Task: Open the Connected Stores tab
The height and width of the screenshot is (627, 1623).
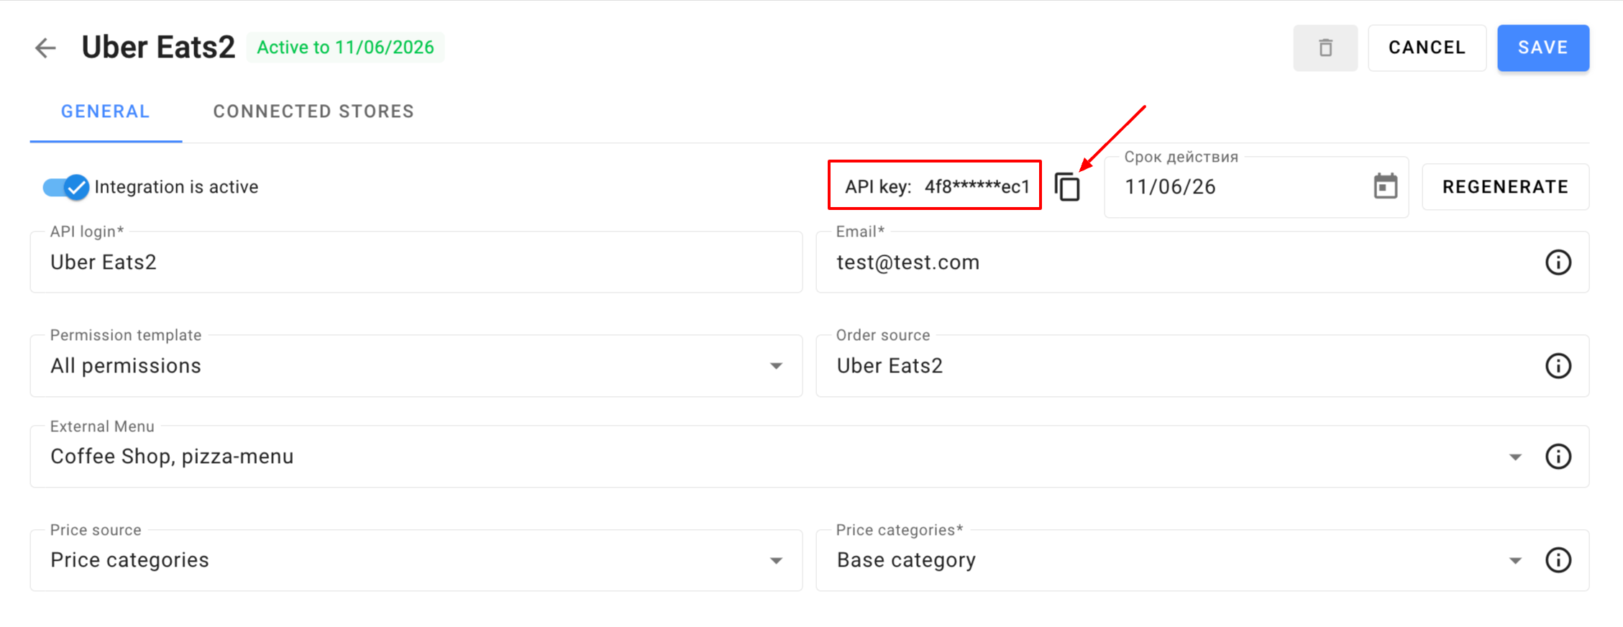Action: click(314, 111)
